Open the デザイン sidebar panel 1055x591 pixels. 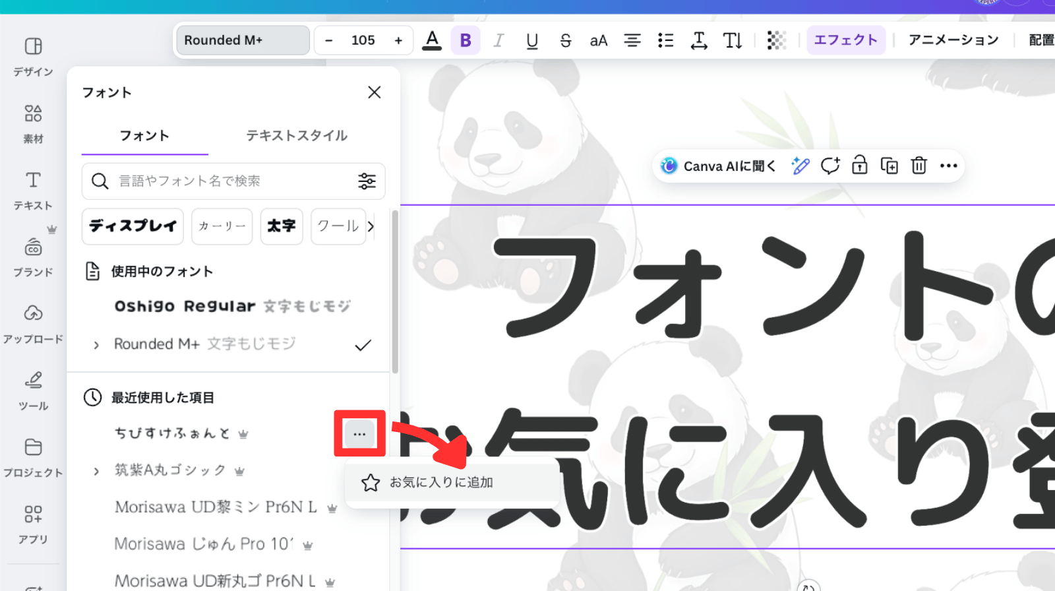pos(33,57)
